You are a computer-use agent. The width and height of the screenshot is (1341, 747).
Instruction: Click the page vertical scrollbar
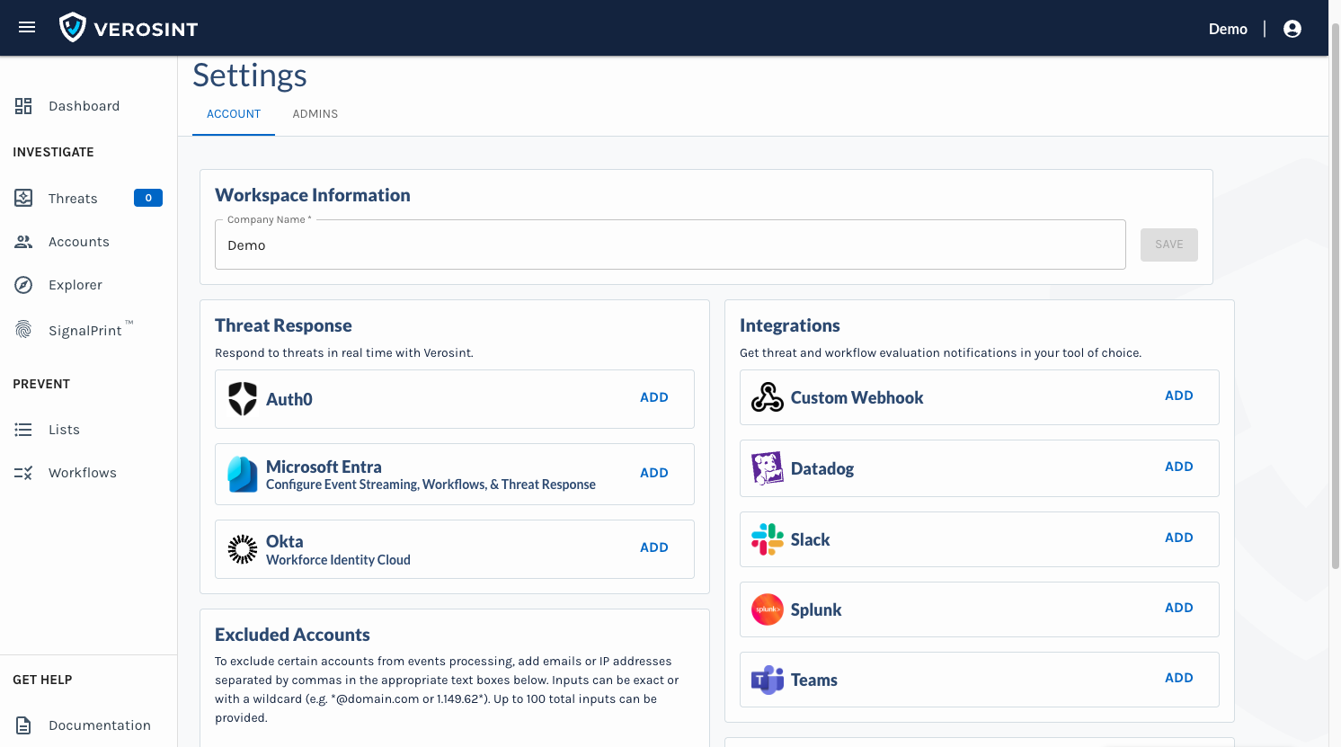(1335, 297)
